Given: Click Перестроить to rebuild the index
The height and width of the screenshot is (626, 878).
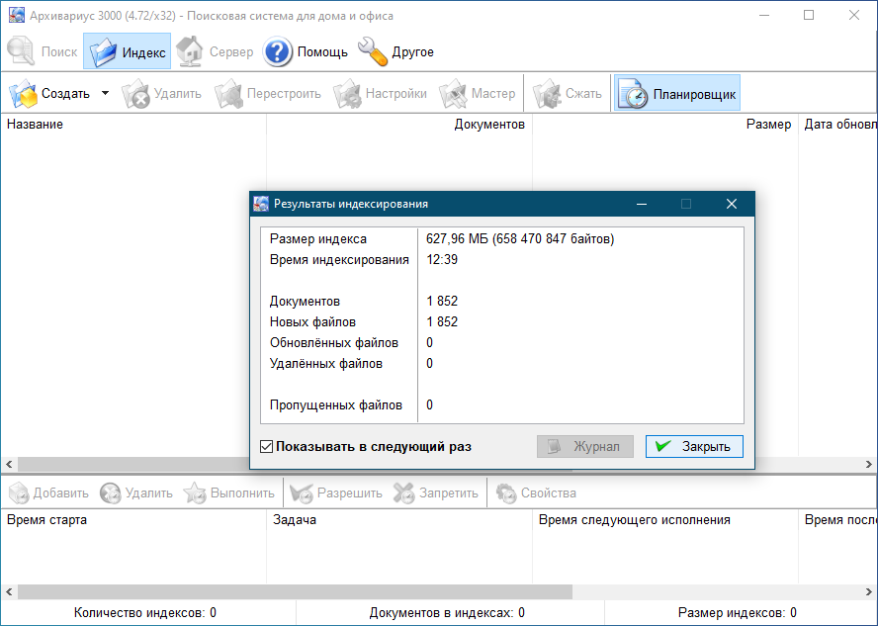Looking at the screenshot, I should click(268, 94).
